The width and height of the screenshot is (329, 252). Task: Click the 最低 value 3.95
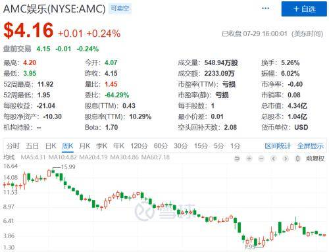[x=30, y=74]
